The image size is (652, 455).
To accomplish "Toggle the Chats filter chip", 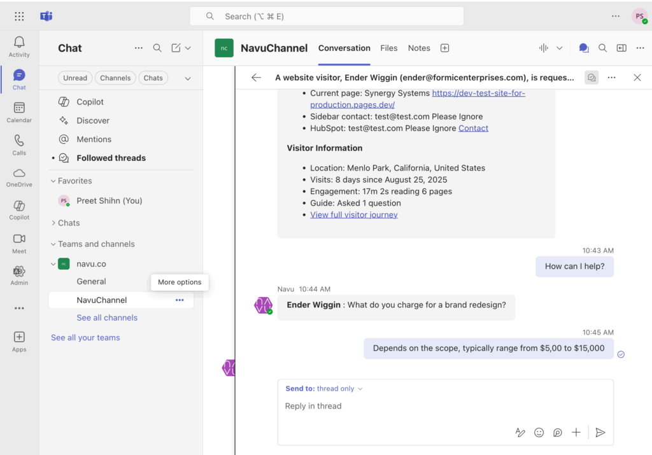I will click(x=153, y=78).
